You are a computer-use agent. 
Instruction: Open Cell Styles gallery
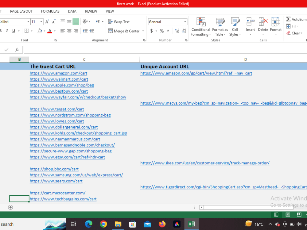235,27
